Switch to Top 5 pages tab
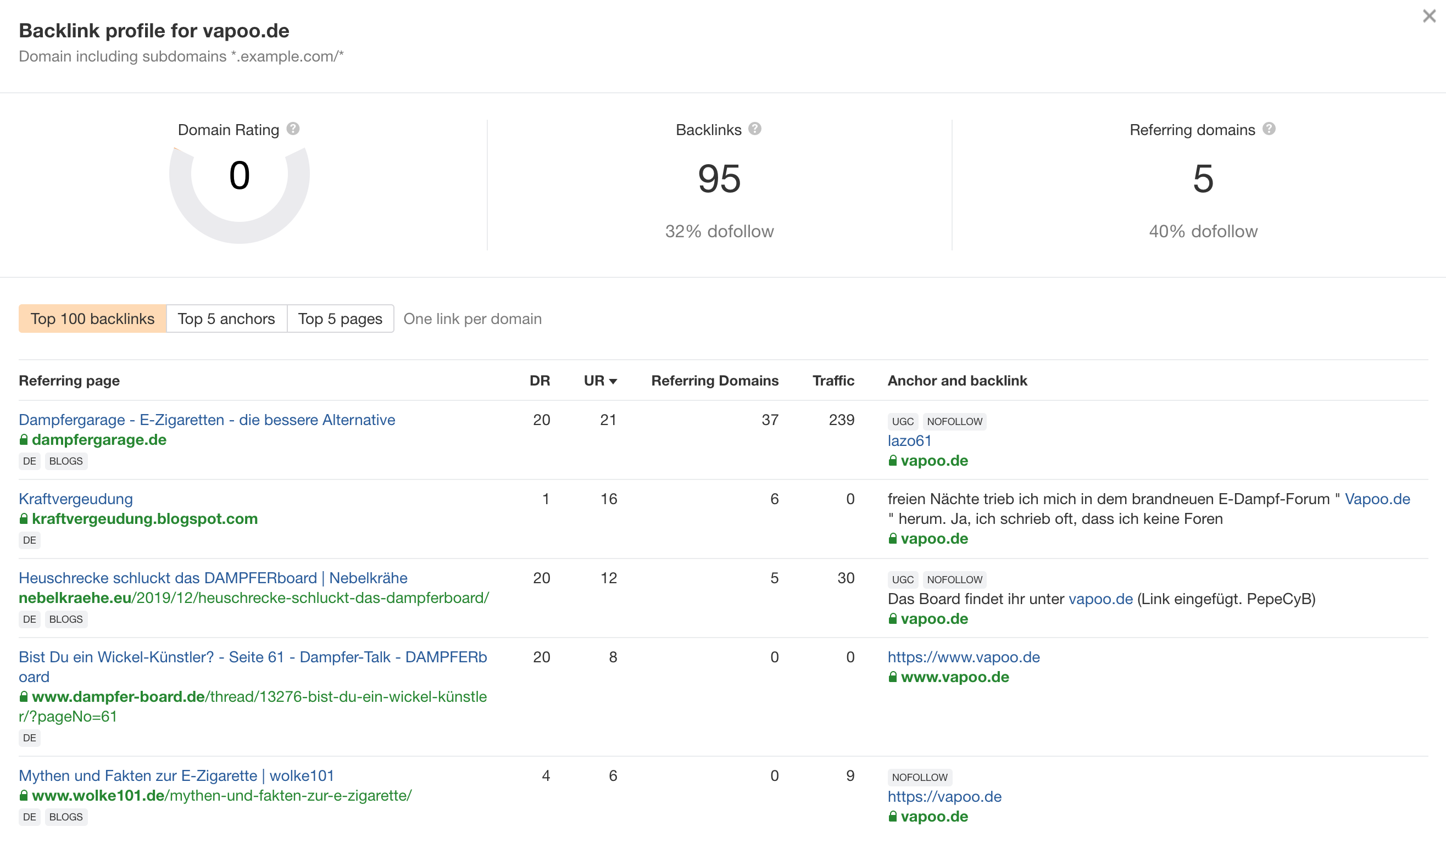The image size is (1446, 849). pyautogui.click(x=340, y=319)
